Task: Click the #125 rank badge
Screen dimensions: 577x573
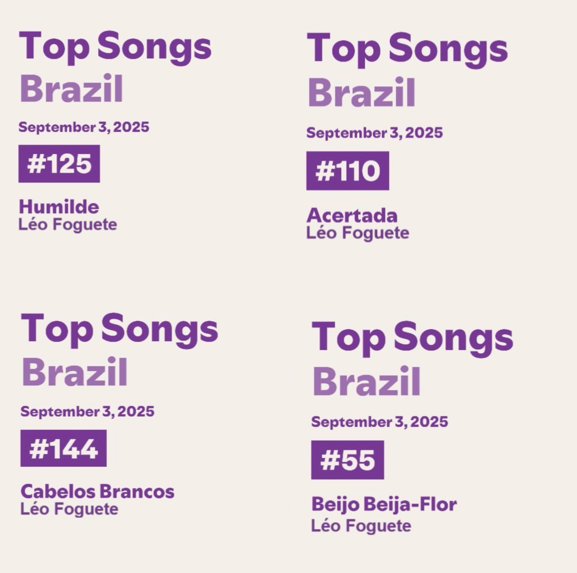Action: 59,164
